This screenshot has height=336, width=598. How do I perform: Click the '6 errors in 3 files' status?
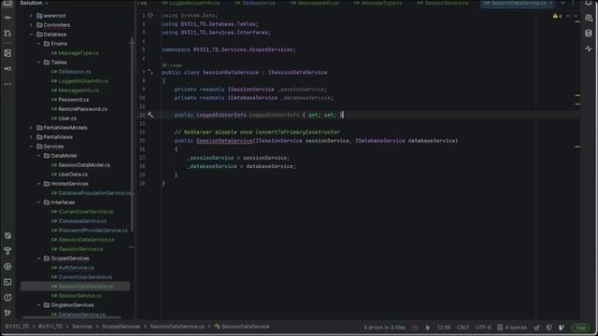(x=384, y=328)
